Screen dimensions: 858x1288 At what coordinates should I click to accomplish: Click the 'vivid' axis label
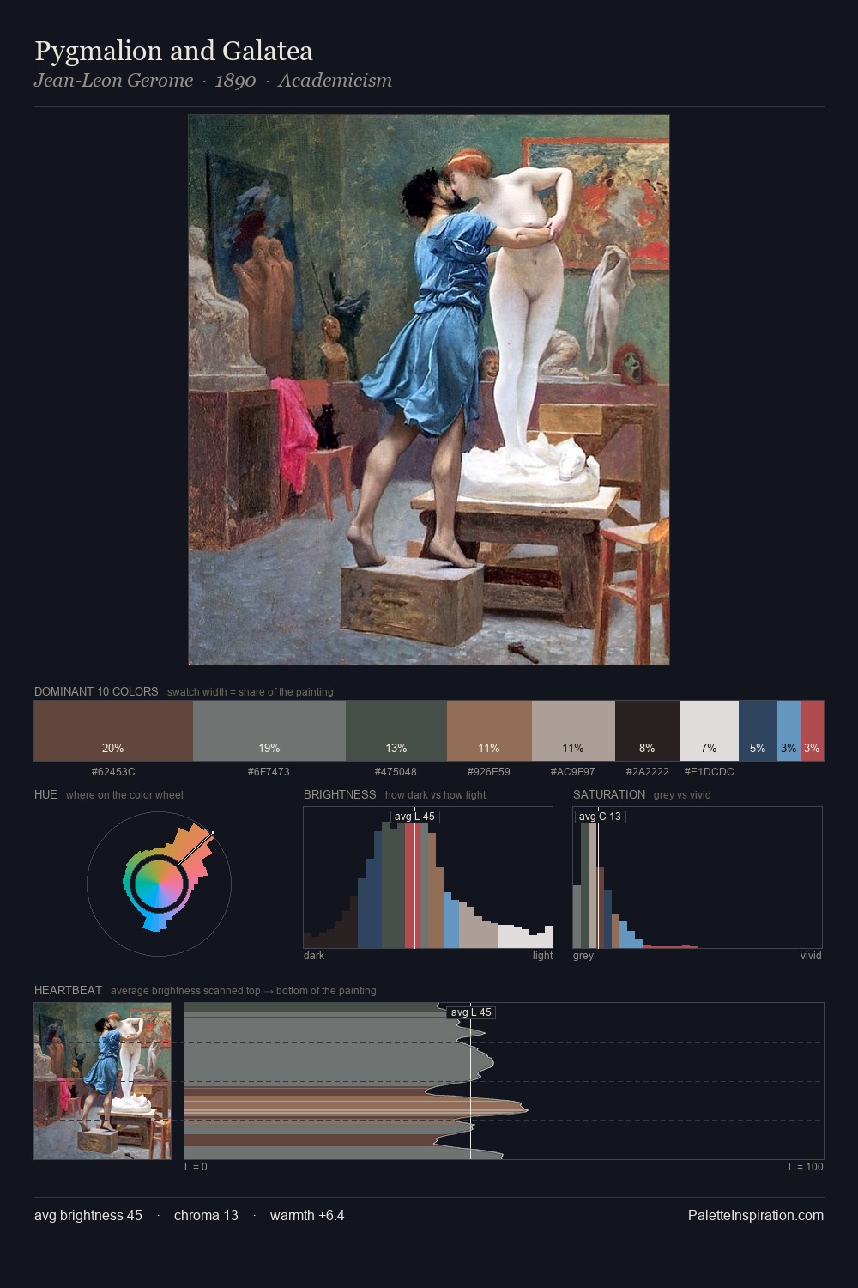point(811,956)
